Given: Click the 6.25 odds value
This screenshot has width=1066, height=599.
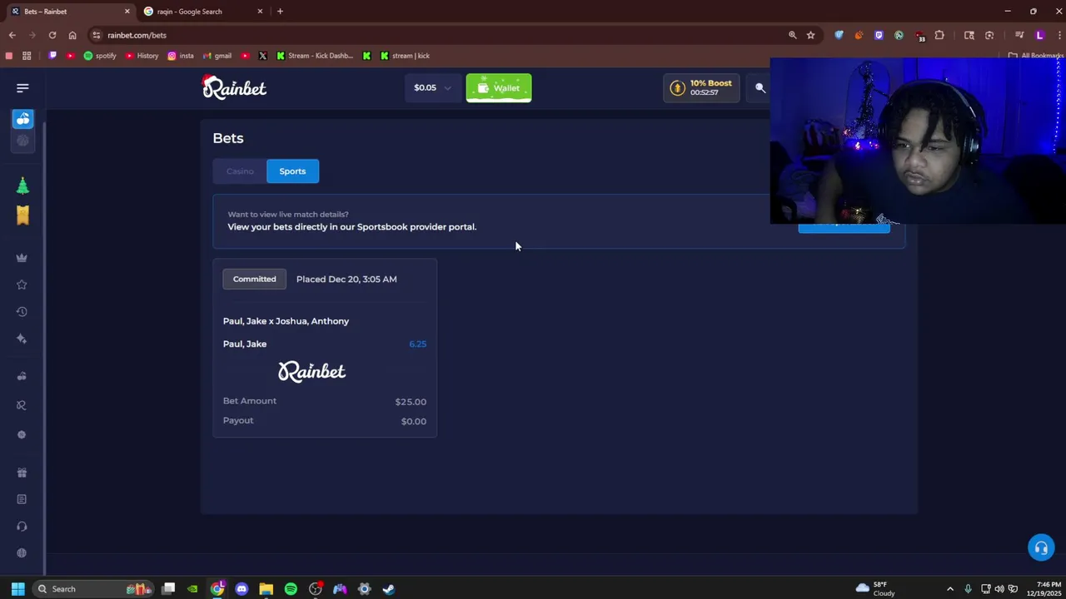Looking at the screenshot, I should pyautogui.click(x=417, y=344).
